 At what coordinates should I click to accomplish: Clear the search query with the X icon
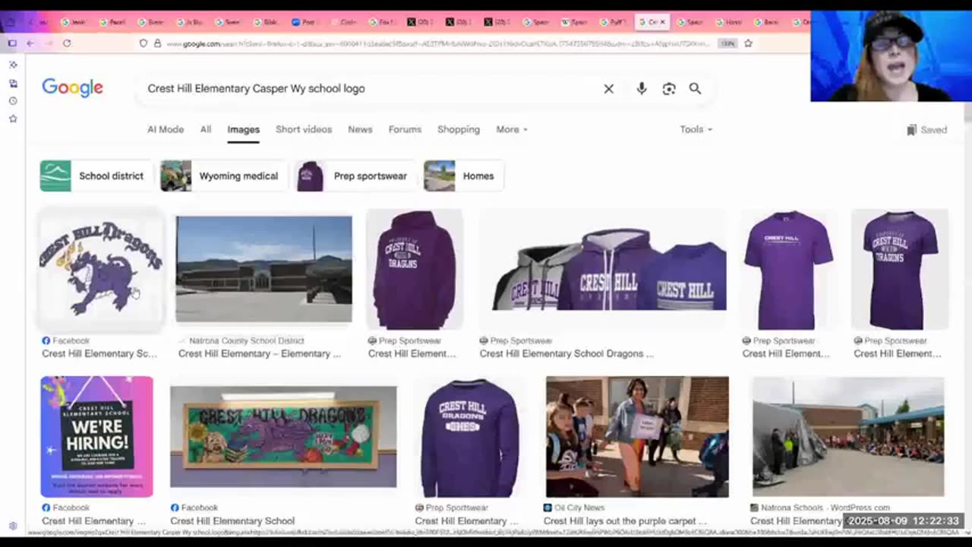(608, 89)
